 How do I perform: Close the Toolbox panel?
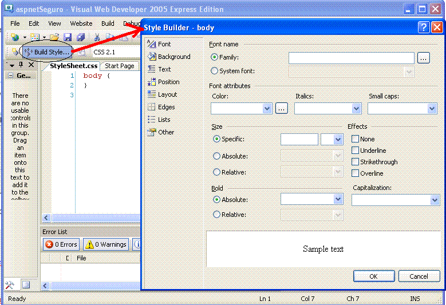tap(31, 65)
